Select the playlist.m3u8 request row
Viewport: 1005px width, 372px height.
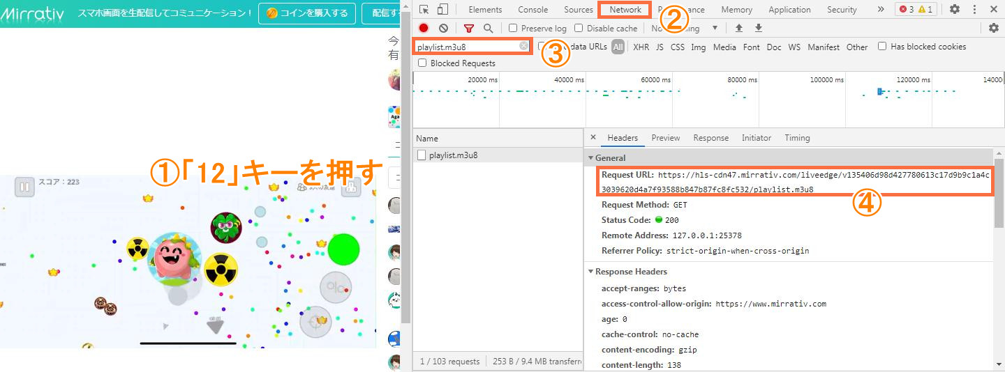click(x=498, y=155)
